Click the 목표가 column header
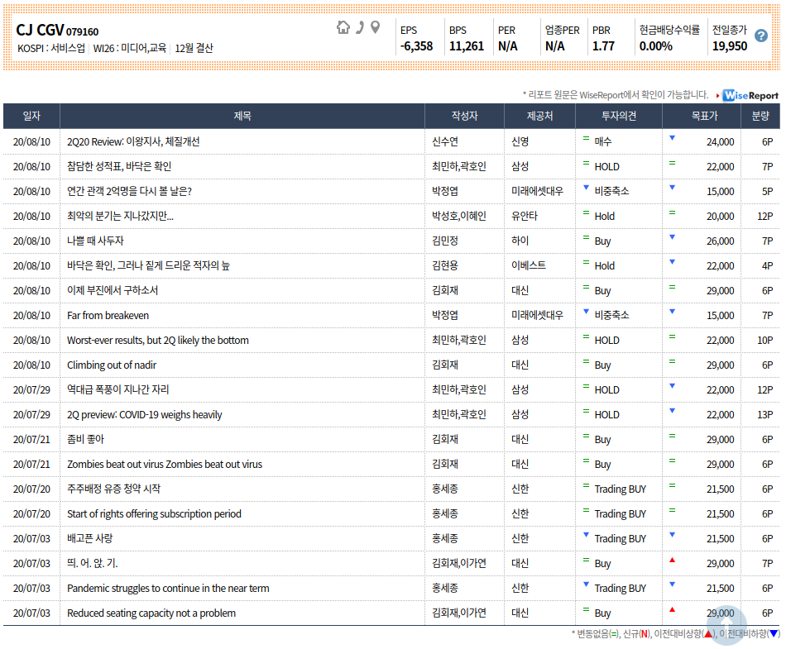 pyautogui.click(x=702, y=116)
